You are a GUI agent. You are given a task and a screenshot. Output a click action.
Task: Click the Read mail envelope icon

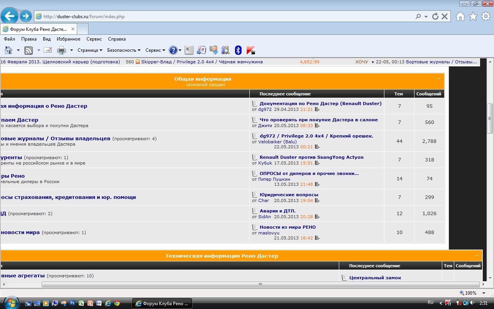coord(48,50)
